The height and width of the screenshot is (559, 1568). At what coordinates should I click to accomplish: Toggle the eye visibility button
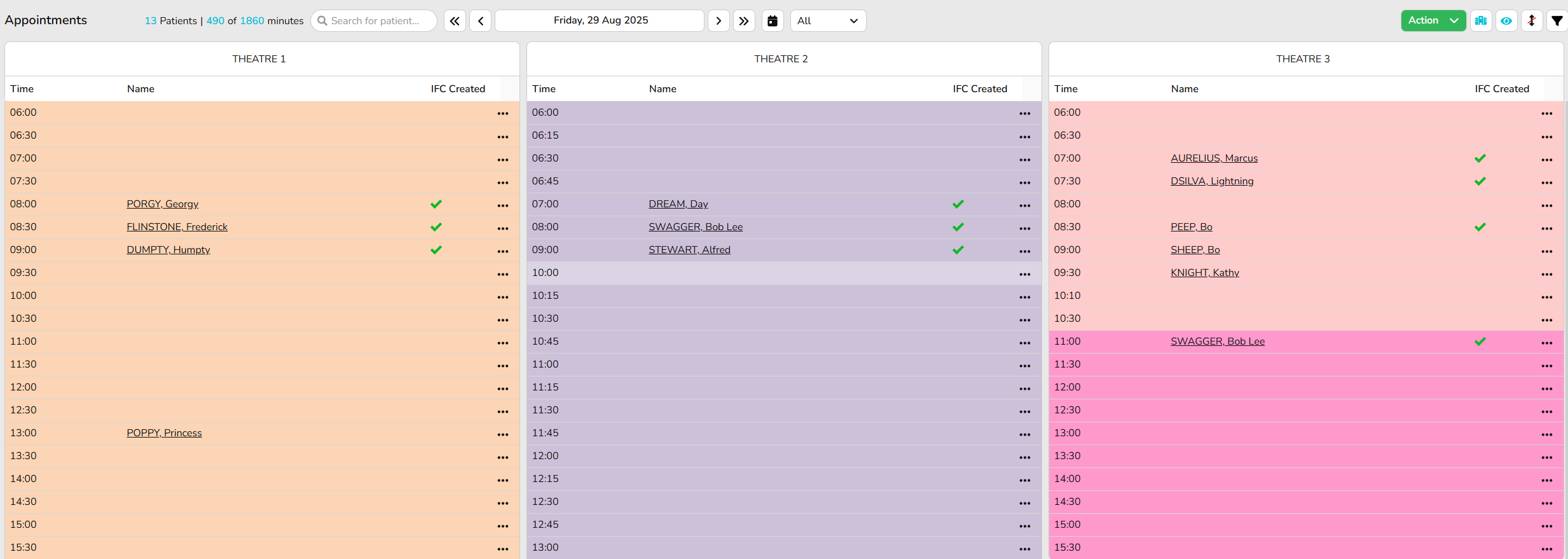point(1506,20)
